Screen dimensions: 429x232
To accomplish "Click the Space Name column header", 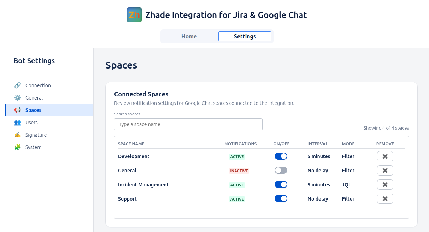I will pyautogui.click(x=131, y=144).
